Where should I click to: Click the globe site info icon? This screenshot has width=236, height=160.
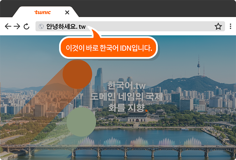pyautogui.click(x=41, y=26)
